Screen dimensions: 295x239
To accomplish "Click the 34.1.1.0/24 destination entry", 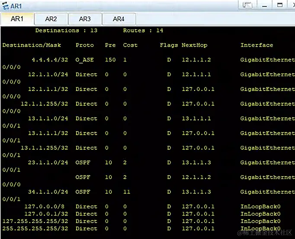I will pos(48,192).
